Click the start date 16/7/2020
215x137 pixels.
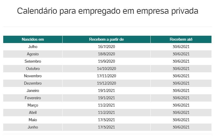coord(106,47)
